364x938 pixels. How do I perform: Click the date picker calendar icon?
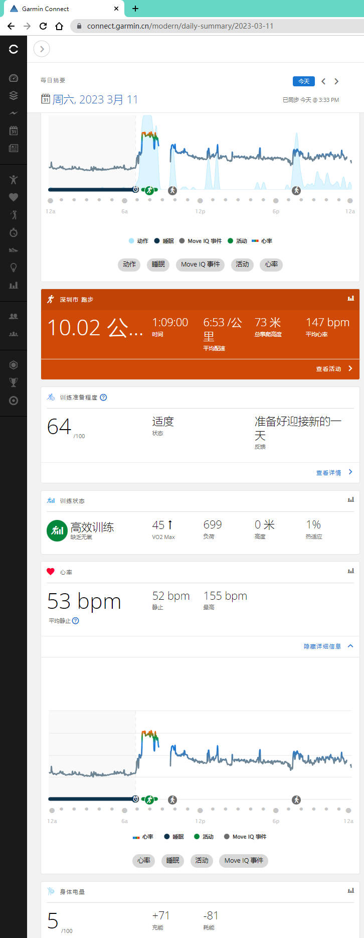click(45, 99)
